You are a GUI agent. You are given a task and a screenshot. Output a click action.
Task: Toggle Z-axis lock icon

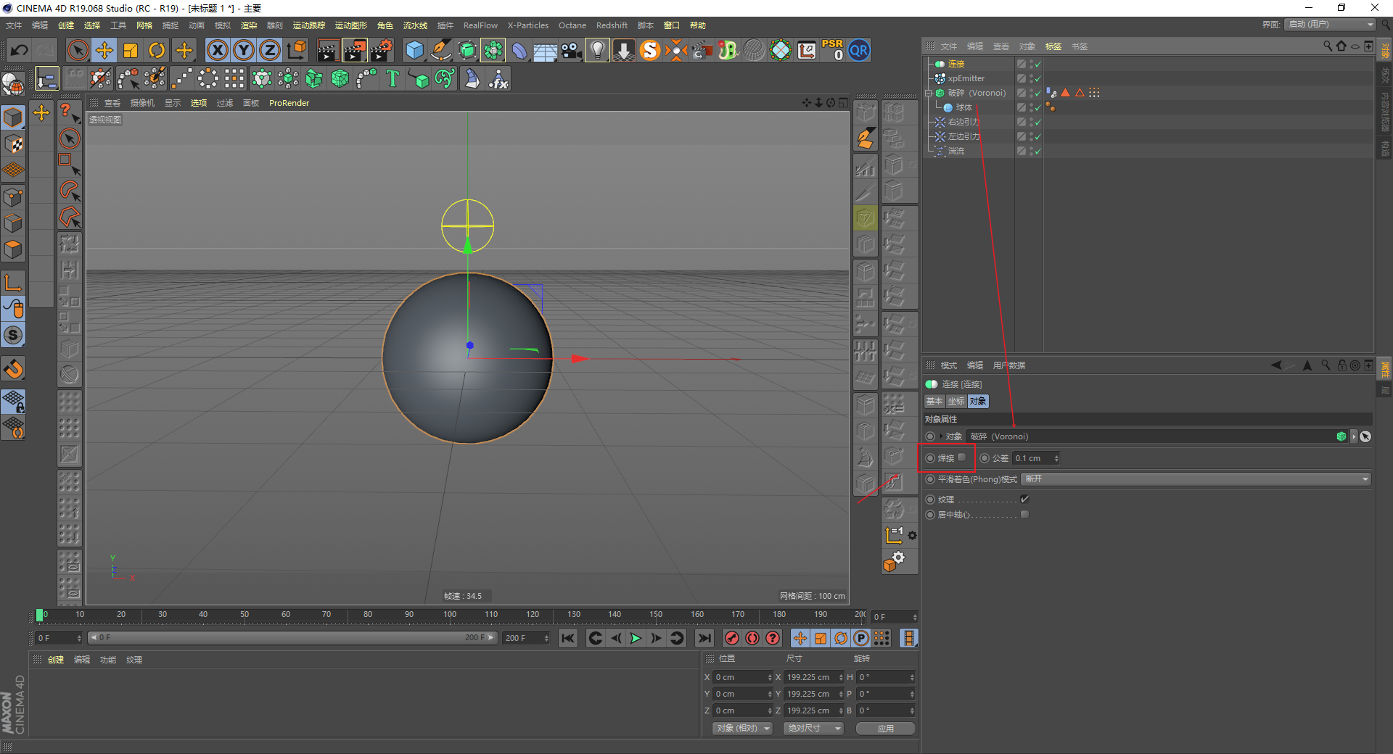click(x=270, y=50)
